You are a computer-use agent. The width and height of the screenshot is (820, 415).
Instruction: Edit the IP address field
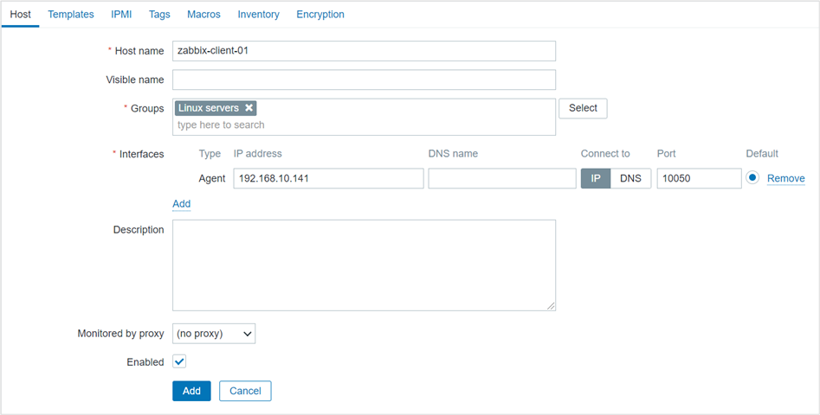(328, 178)
